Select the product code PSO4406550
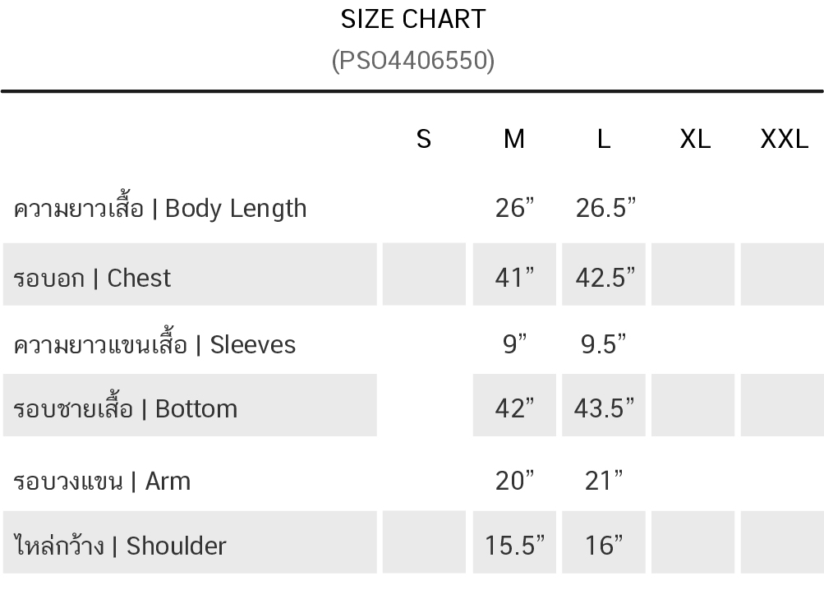The image size is (824, 613). coord(413,60)
